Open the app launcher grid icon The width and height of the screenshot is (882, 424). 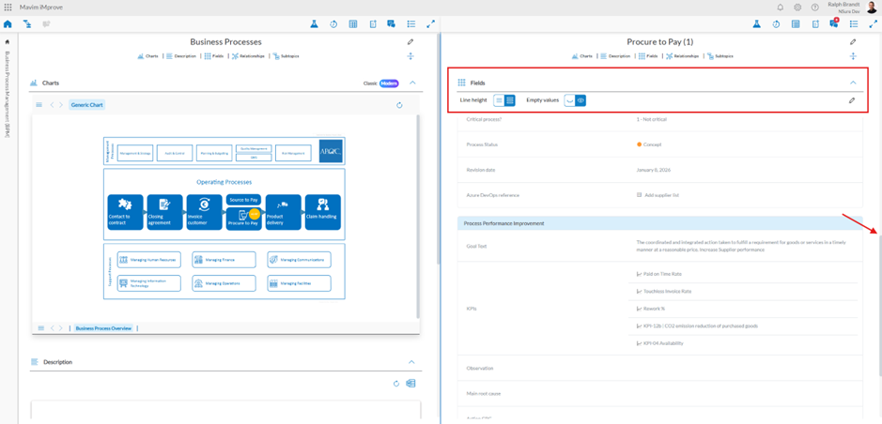coord(8,8)
